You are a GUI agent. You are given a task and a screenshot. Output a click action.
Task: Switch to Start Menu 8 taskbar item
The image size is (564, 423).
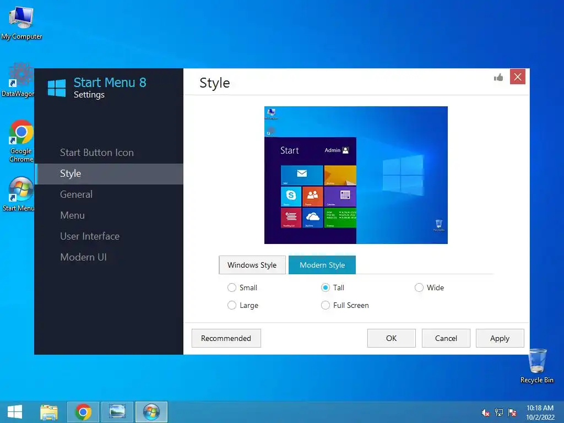tap(151, 412)
